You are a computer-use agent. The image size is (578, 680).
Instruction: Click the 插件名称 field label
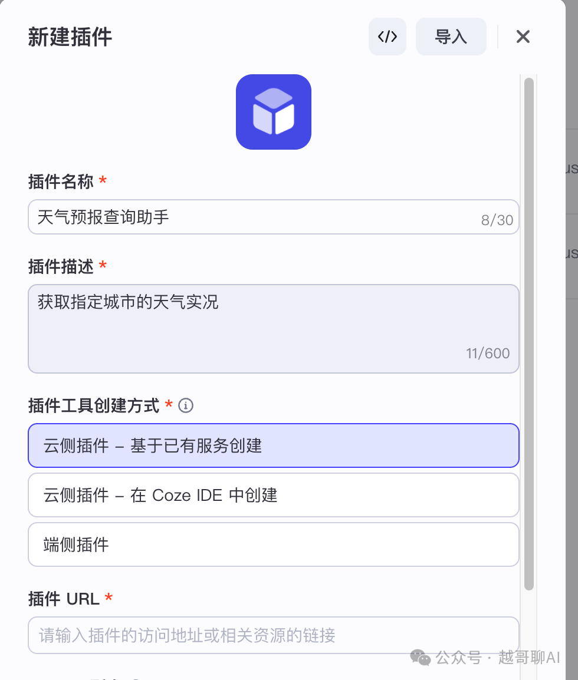[x=61, y=181]
